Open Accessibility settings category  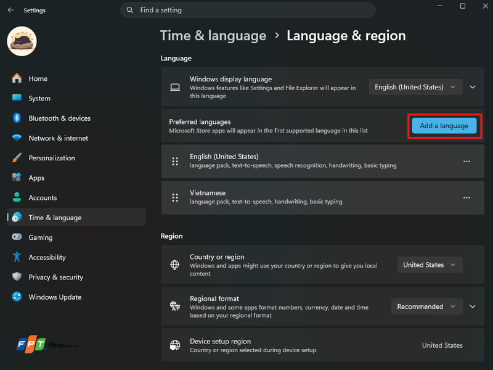pyautogui.click(x=76, y=257)
